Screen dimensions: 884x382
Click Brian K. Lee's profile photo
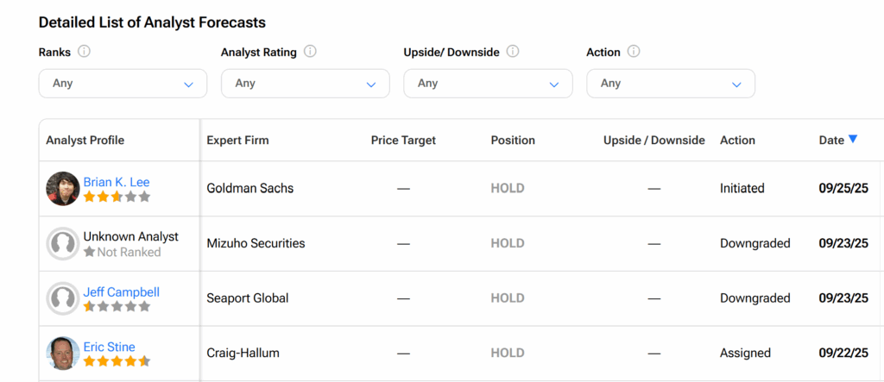pyautogui.click(x=62, y=189)
